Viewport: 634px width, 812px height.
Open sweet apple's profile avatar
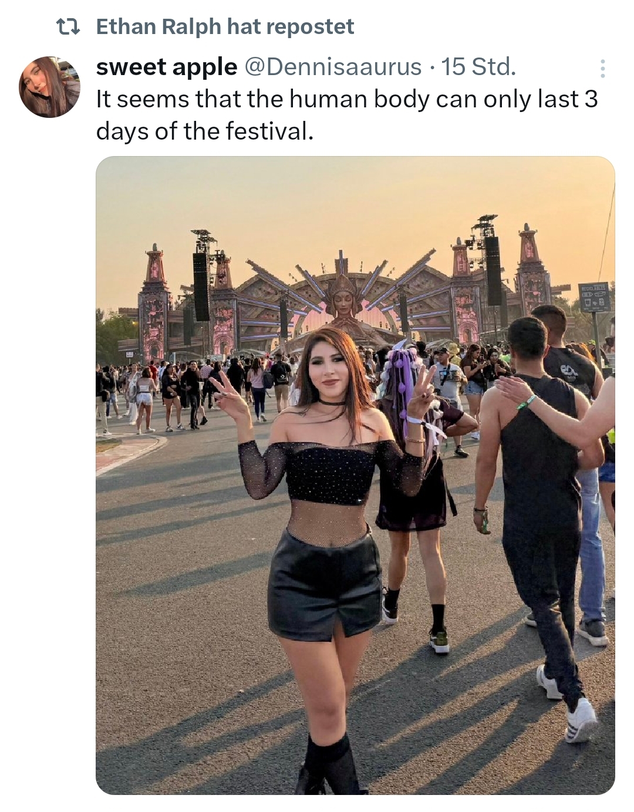[x=49, y=87]
